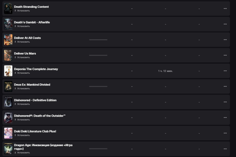Click the progress bar in the Dragon Age row
236x157 pixels.
pos(98,149)
